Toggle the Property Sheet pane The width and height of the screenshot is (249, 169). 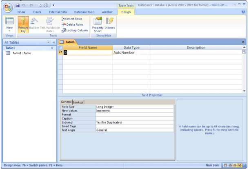pos(98,24)
